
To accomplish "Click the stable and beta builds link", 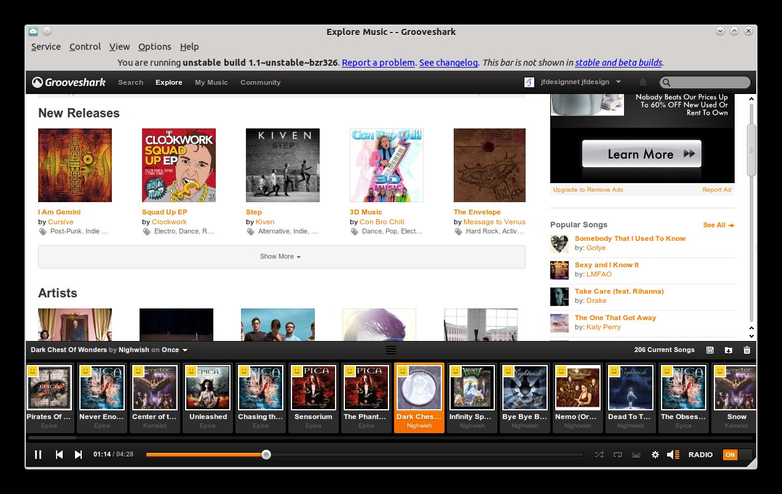I will coord(618,63).
